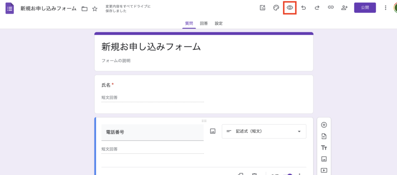Click the 公開 publish button
Image resolution: width=397 pixels, height=175 pixels.
[365, 8]
